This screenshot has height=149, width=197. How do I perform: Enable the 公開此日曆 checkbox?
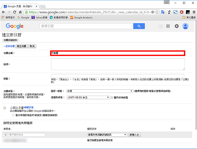[x=5, y=108]
